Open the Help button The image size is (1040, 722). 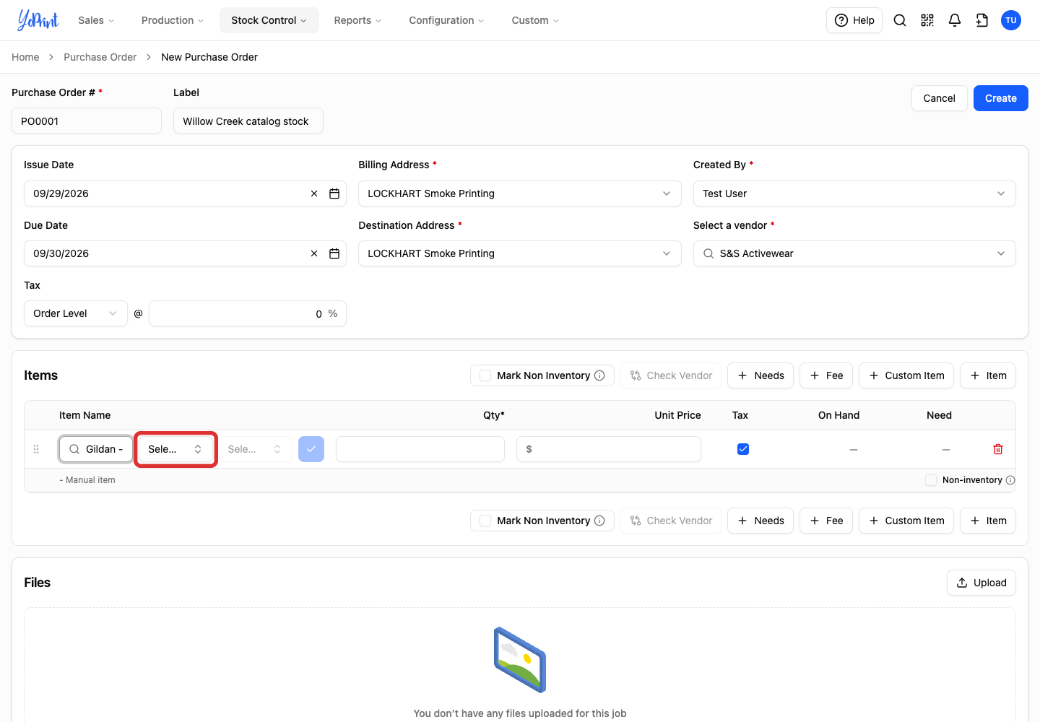854,20
